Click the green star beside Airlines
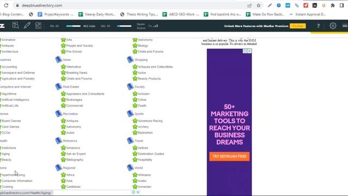Screen dimensions: 348x196 pyautogui.click(x=135, y=148)
